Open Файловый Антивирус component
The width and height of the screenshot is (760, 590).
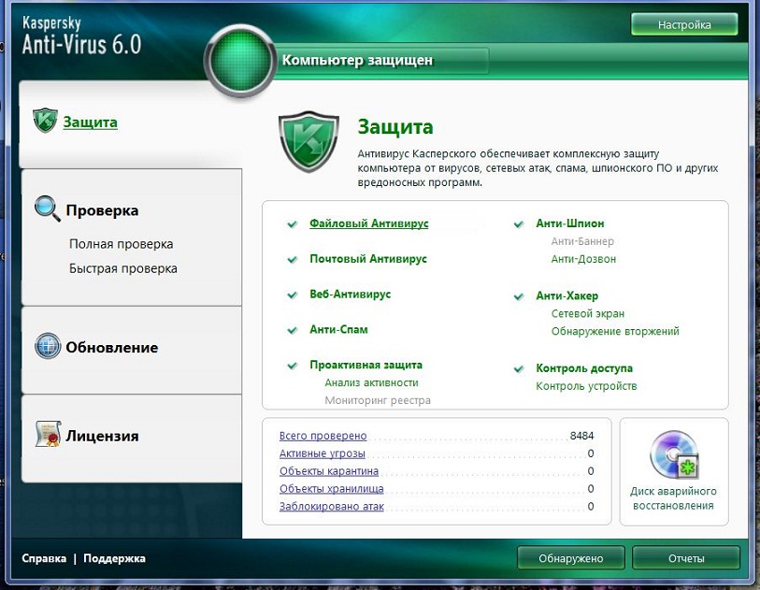(369, 223)
